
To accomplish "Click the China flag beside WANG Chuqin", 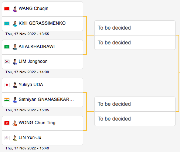I will pos(7,9).
